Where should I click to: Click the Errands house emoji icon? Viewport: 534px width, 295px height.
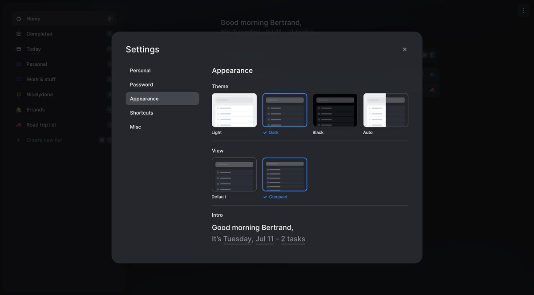click(19, 110)
